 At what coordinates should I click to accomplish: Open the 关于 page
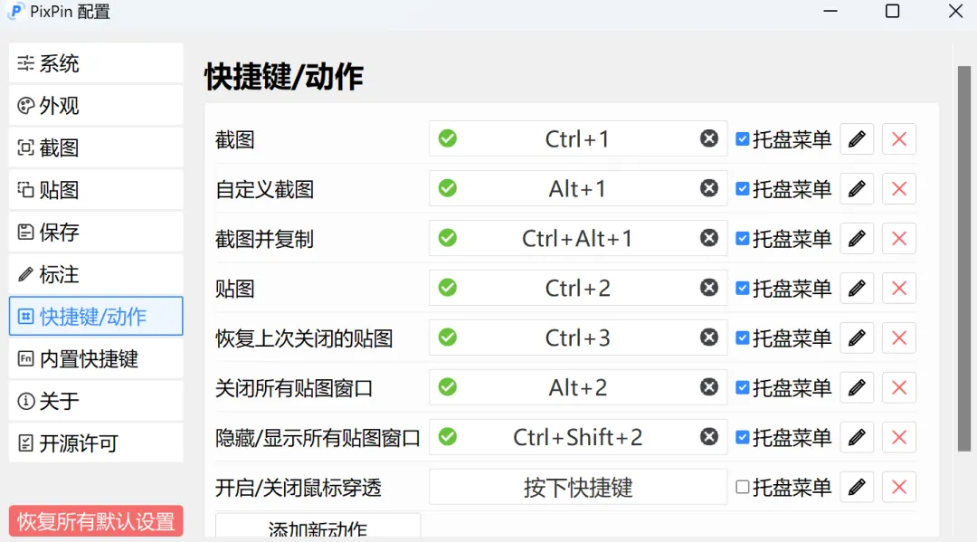coord(96,401)
